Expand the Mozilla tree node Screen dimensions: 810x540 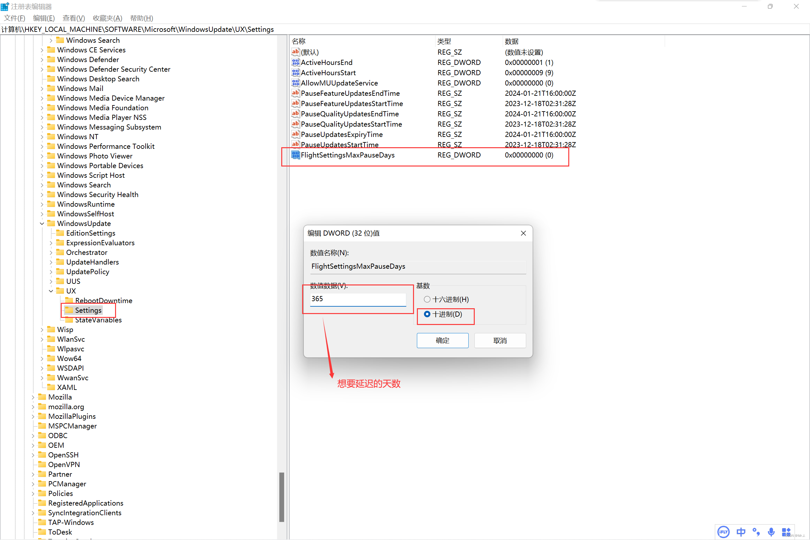33,397
